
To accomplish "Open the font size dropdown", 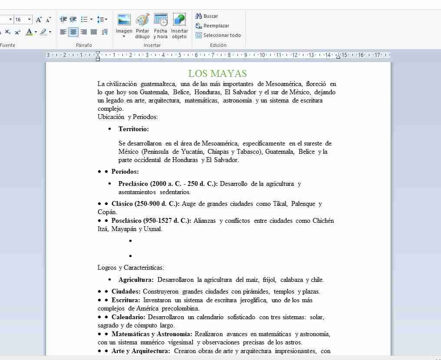I will click(x=29, y=20).
